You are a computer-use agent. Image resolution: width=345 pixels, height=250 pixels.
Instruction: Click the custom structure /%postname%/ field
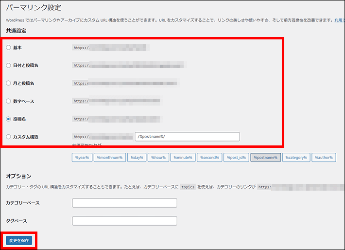click(x=187, y=137)
